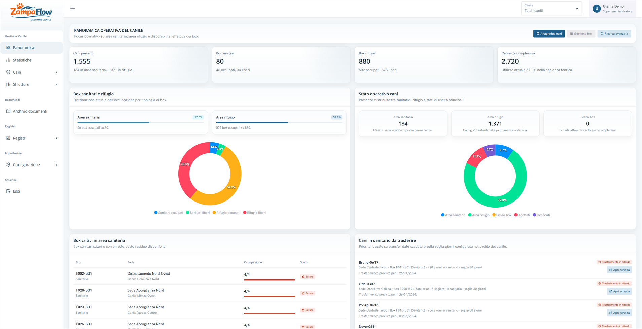The width and height of the screenshot is (642, 329).
Task: Toggle Sanitari occupati legend entry
Action: pos(169,213)
